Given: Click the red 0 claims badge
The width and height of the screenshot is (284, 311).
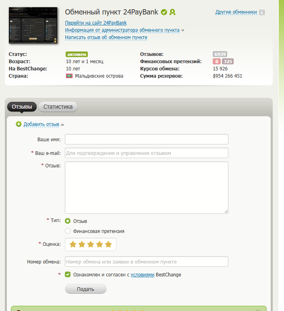Looking at the screenshot, I should (x=217, y=62).
